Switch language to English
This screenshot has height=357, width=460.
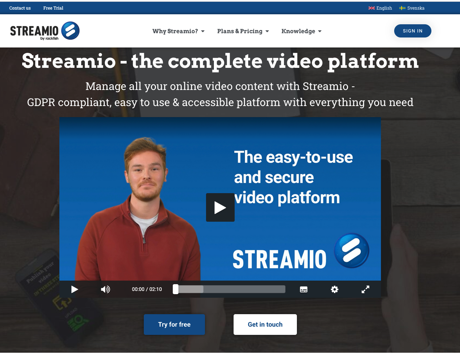click(x=380, y=8)
